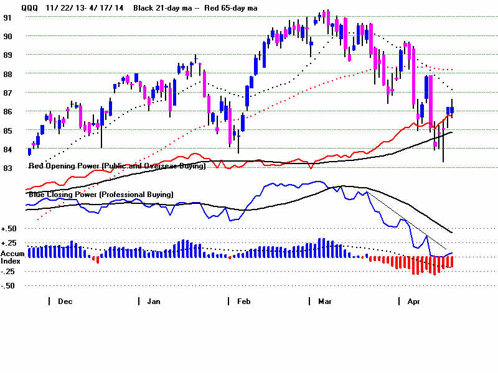Select the Dec month marker
The image size is (498, 373).
(65, 302)
